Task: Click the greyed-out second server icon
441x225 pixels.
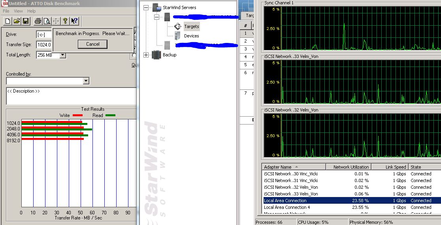Action: pyautogui.click(x=167, y=45)
